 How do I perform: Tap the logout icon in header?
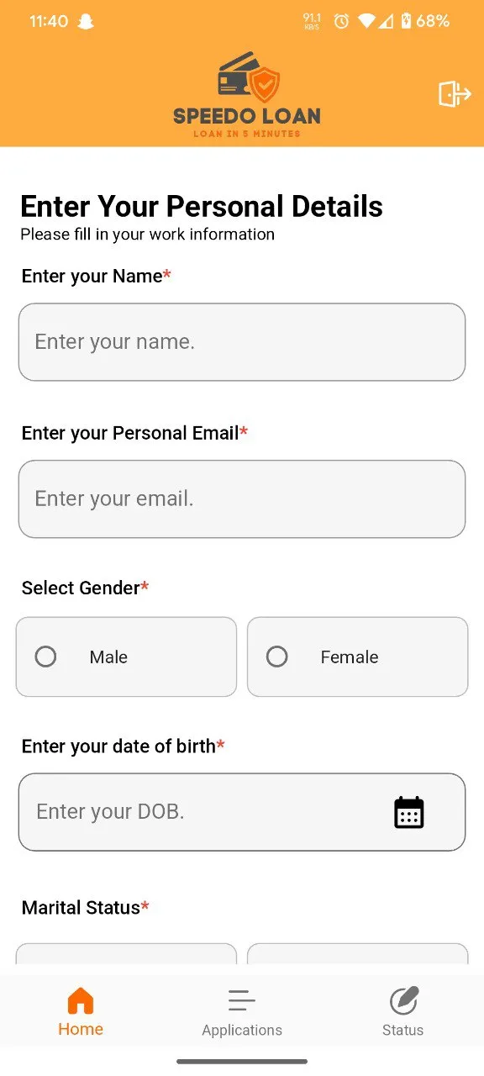coord(455,93)
